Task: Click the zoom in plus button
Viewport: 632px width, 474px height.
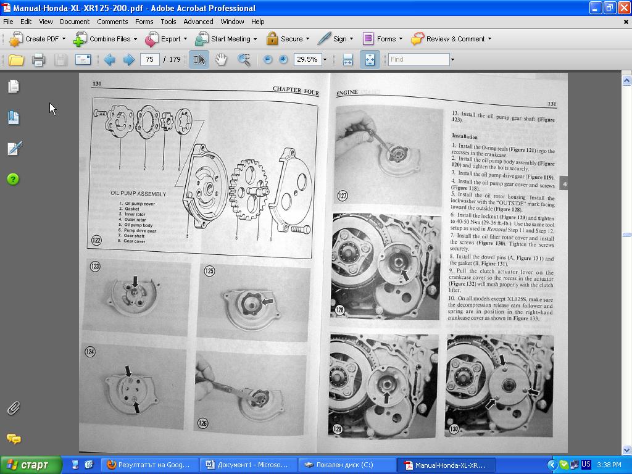Action: [283, 60]
